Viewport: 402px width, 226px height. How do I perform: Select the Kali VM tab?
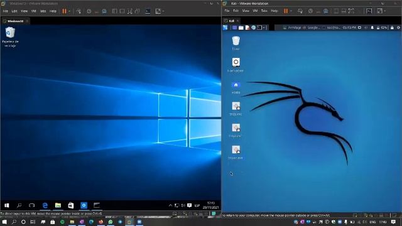coord(231,21)
